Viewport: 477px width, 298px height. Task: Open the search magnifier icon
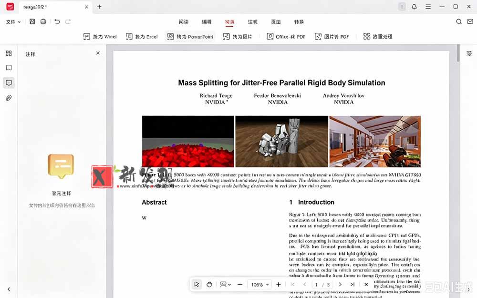click(x=459, y=21)
